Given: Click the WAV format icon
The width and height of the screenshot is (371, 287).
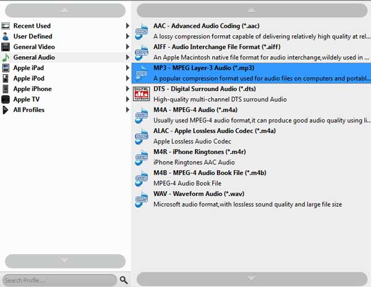Looking at the screenshot, I should tap(141, 199).
